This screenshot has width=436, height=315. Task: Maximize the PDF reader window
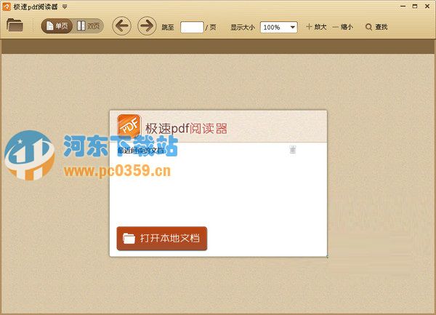[x=415, y=6]
